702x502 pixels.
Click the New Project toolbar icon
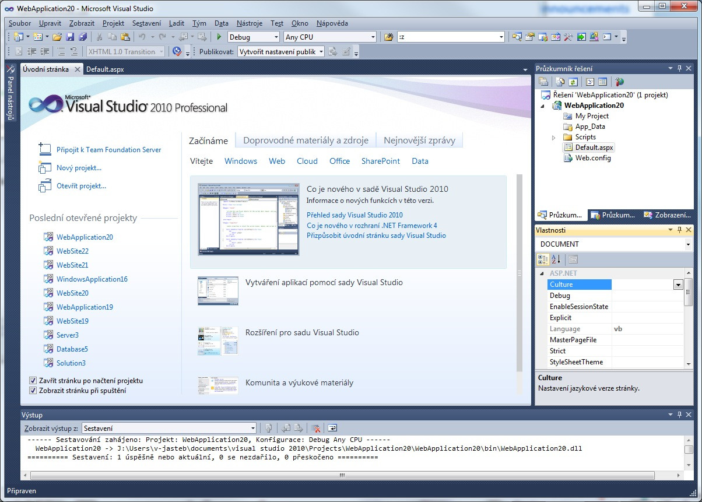(19, 37)
